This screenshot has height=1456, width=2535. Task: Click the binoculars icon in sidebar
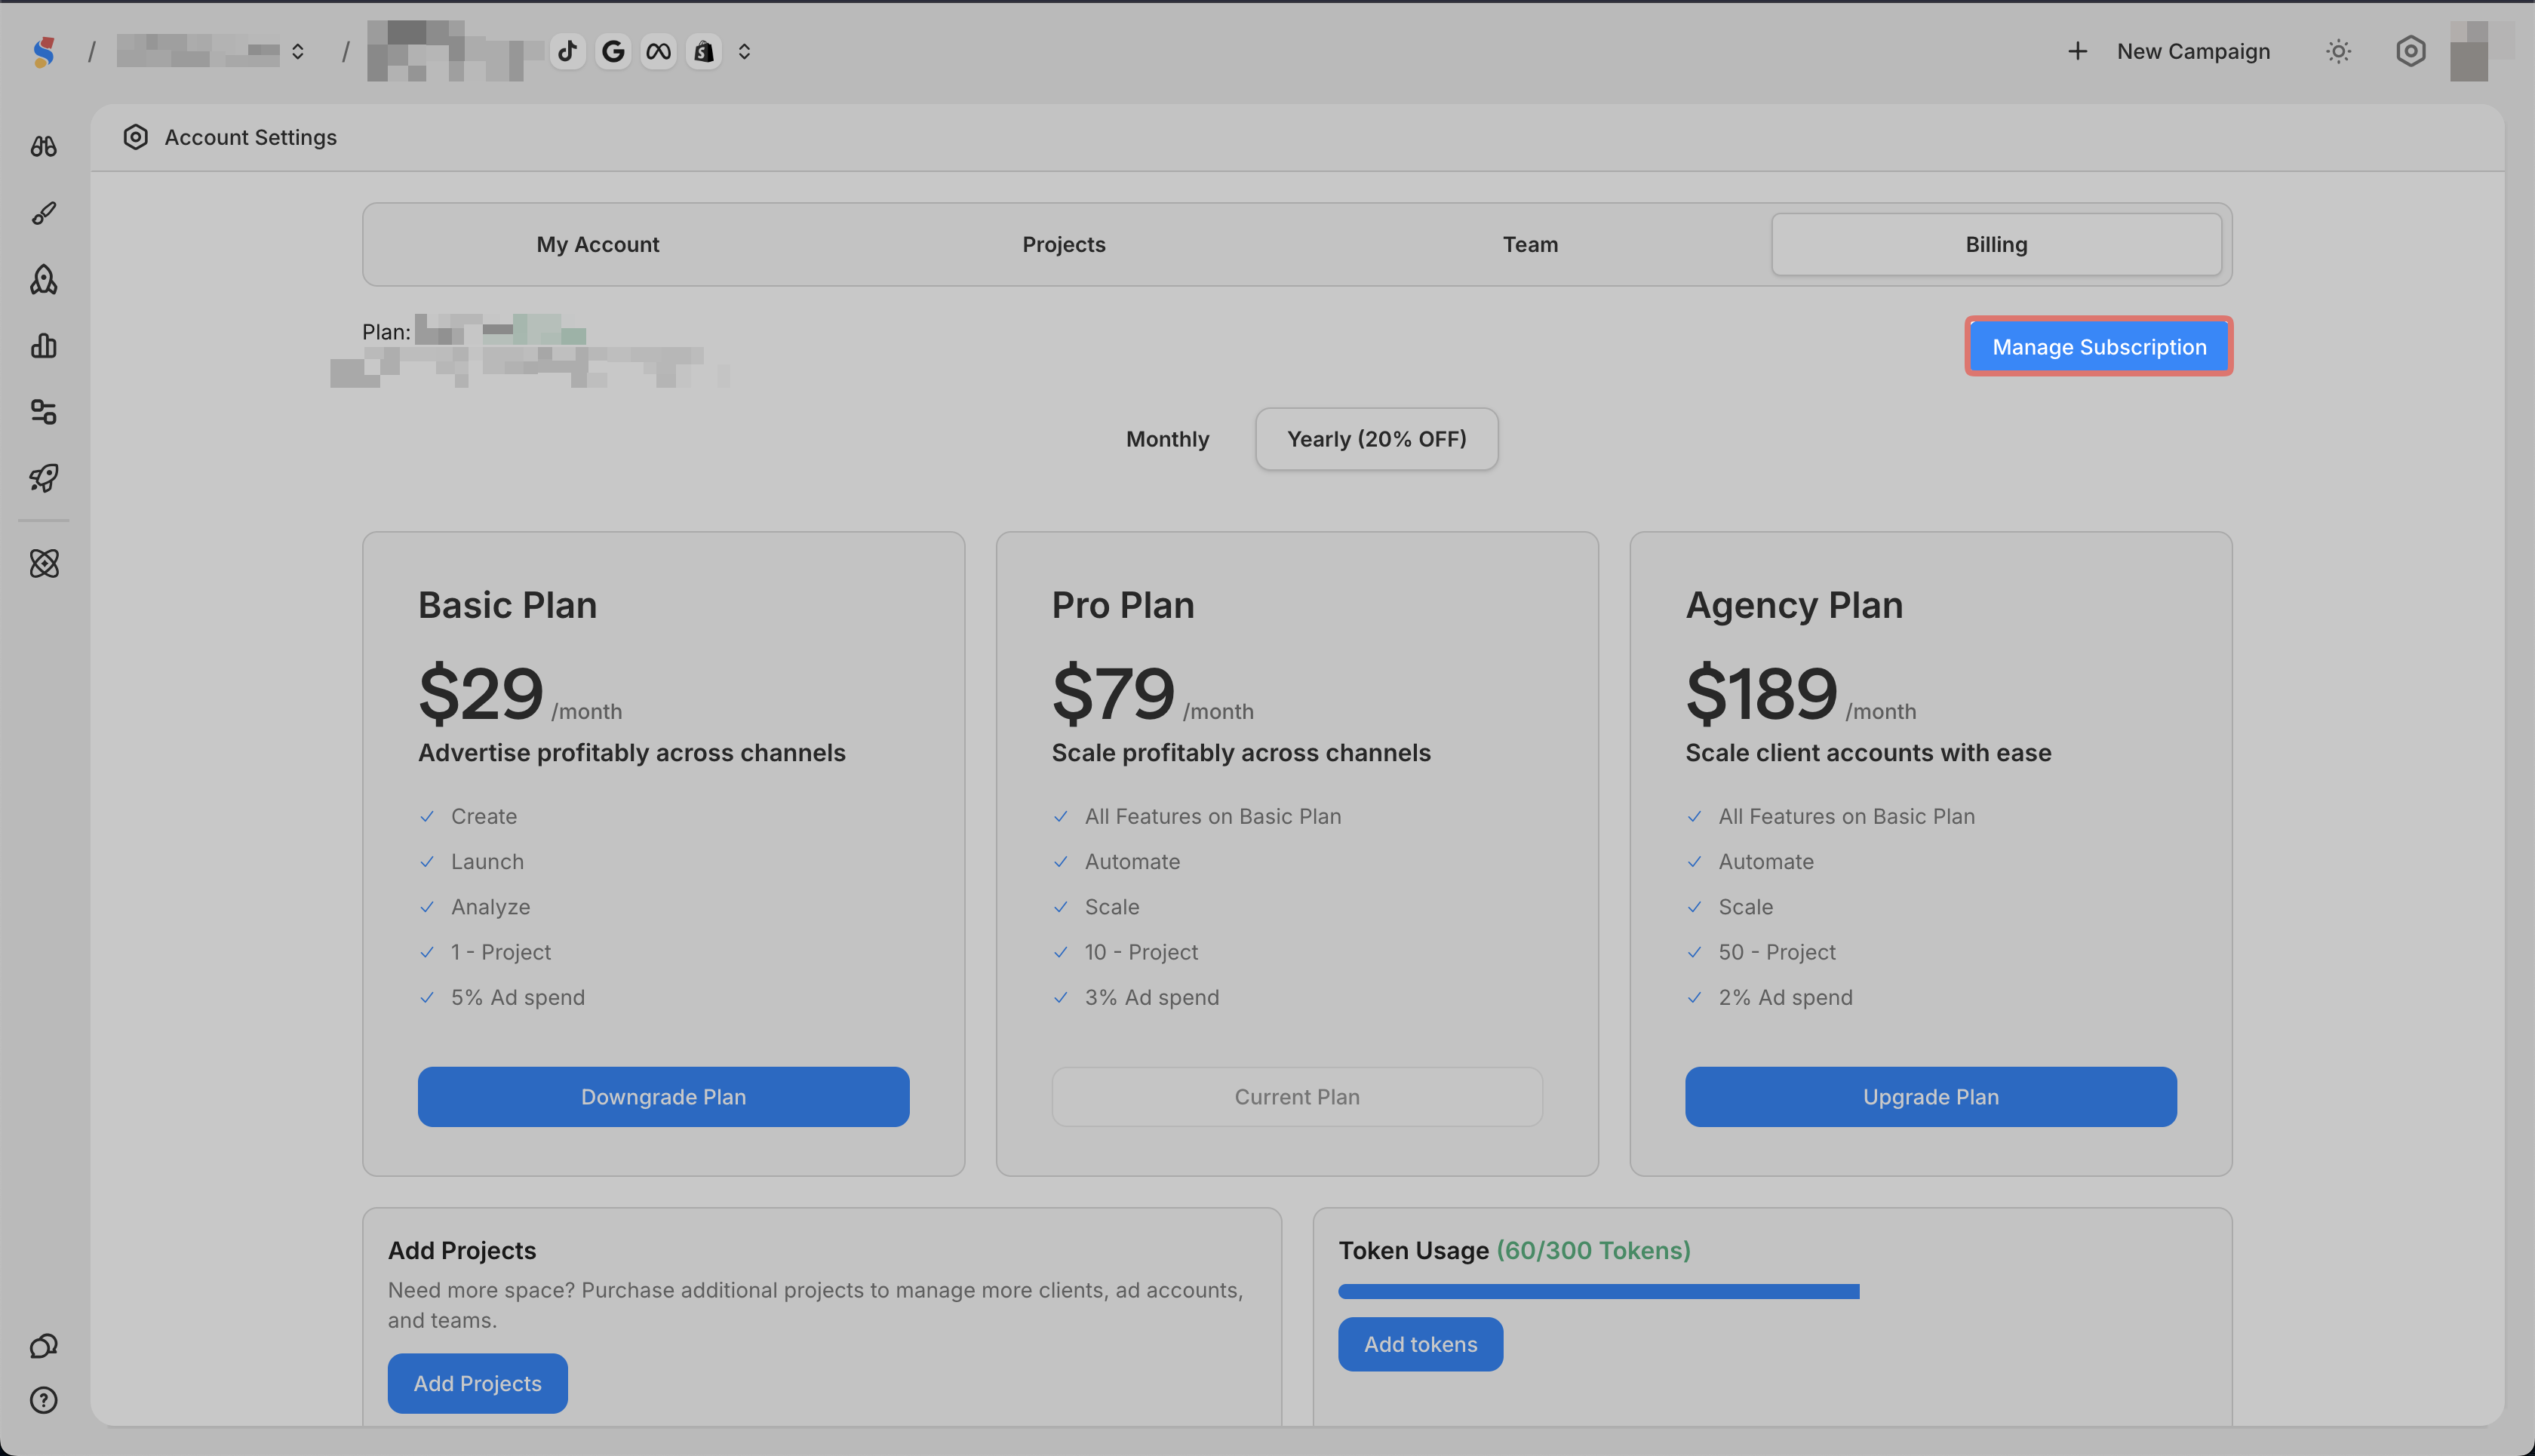point(43,147)
